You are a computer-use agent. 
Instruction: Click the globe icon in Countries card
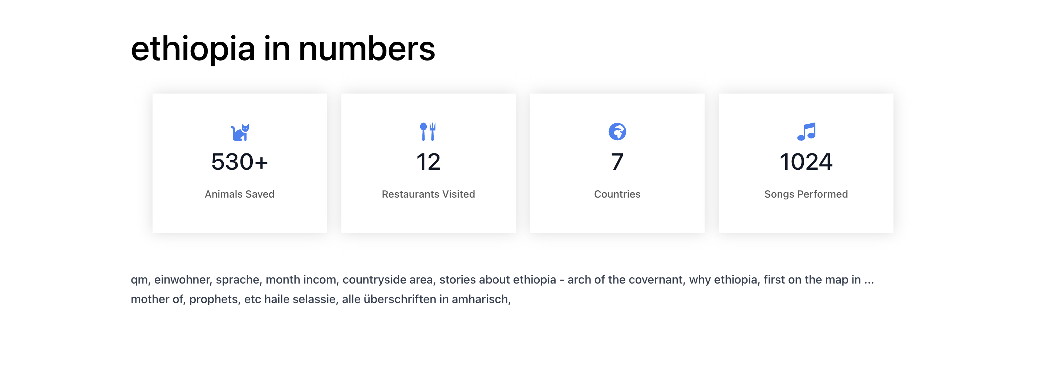pyautogui.click(x=617, y=132)
